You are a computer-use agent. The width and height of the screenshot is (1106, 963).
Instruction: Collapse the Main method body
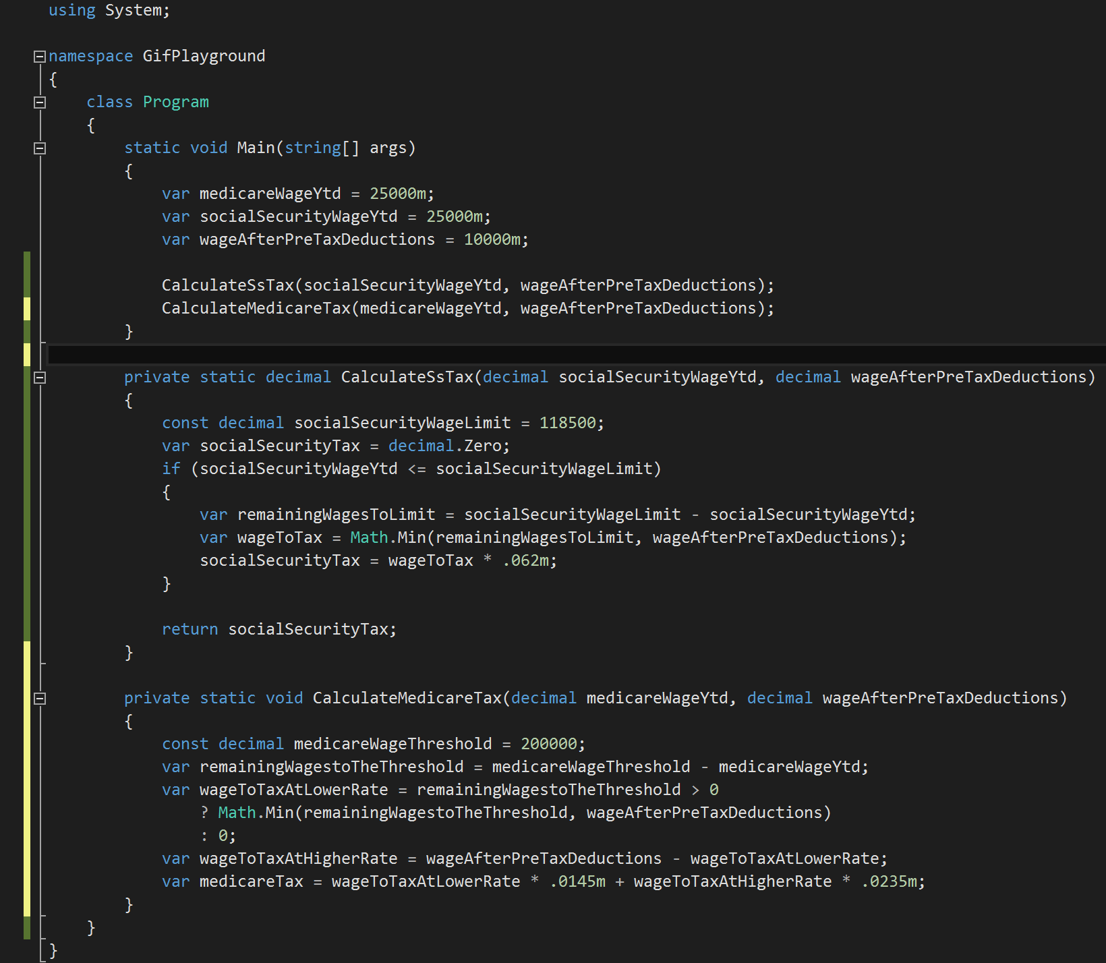pyautogui.click(x=40, y=148)
